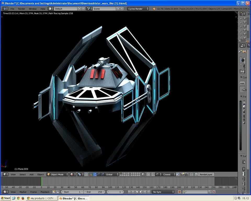This screenshot has height=201, width=251.
Task: Open the 3D View editor type selector
Action: pyautogui.click(x=6, y=174)
